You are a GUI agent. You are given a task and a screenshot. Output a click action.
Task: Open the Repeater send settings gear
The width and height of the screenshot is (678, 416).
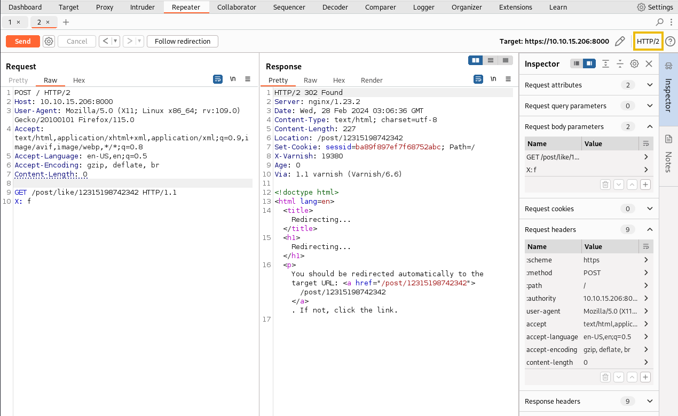(49, 41)
